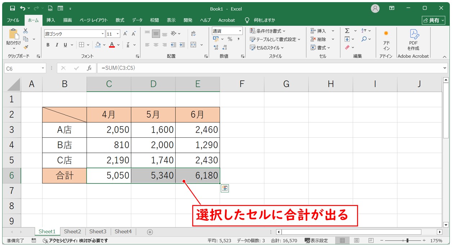This screenshot has width=452, height=247.
Task: Toggle bold formatting
Action: (x=48, y=45)
